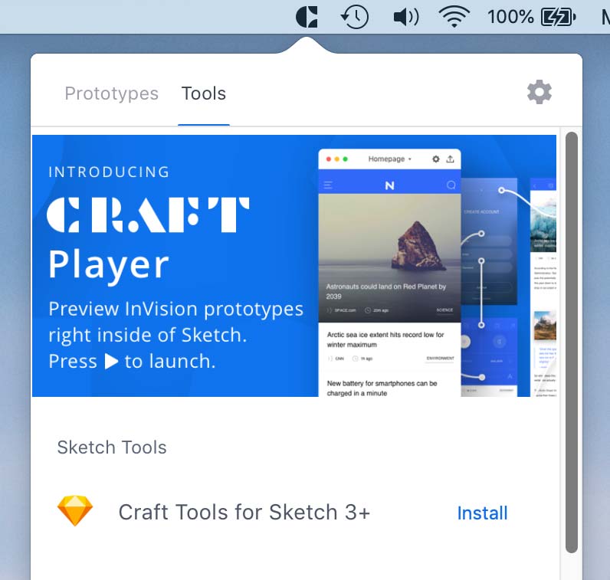
Task: Click the 100% battery percentage text
Action: coord(510,17)
